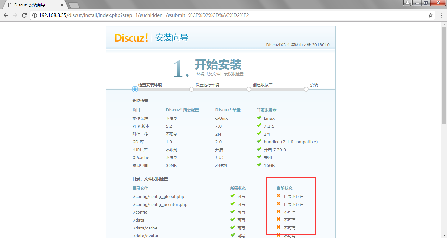Click green check beside 2M upload value
447x238 pixels.
coord(259,134)
